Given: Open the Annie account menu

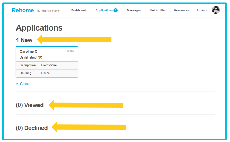Looking at the screenshot, I should coord(203,10).
